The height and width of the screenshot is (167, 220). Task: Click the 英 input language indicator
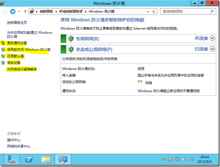(191, 159)
